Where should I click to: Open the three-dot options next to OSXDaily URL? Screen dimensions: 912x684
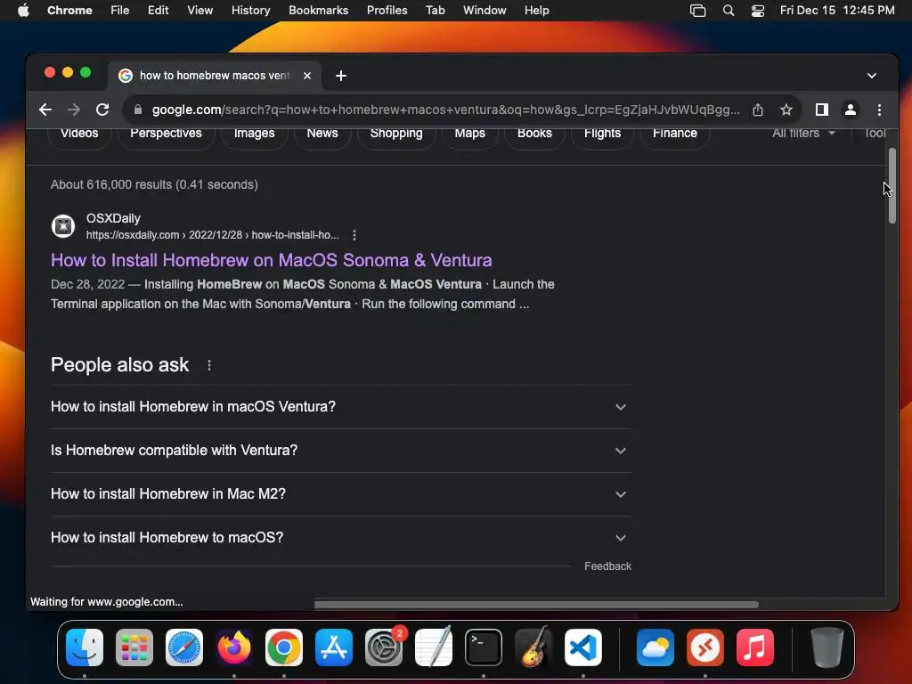354,235
